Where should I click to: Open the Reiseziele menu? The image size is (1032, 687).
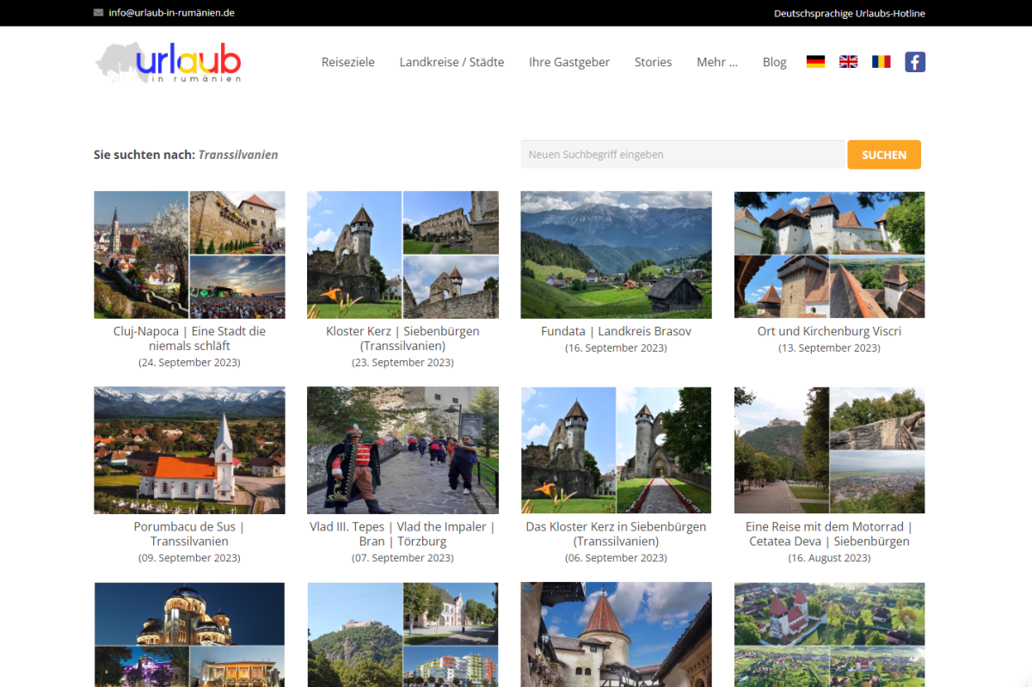[347, 62]
